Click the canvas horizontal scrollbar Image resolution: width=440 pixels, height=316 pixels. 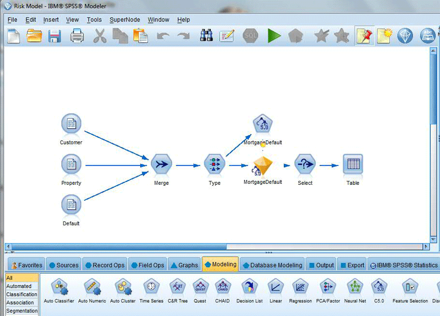click(x=147, y=247)
